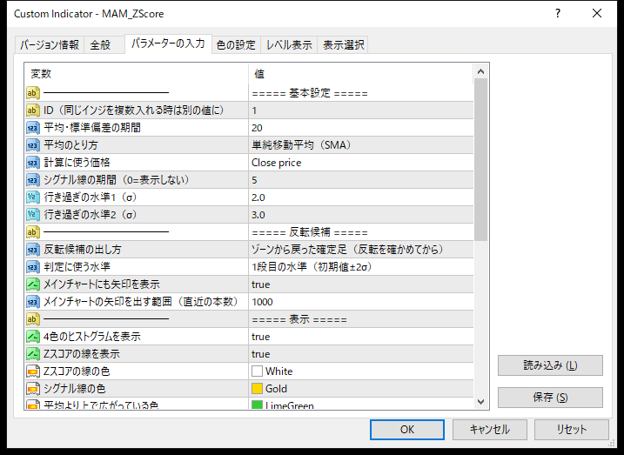Click the icon beside 平均・標準偏差の期間

pos(33,128)
